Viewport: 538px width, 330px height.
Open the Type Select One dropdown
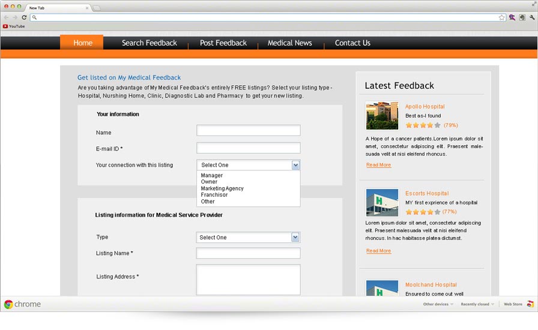coord(295,238)
